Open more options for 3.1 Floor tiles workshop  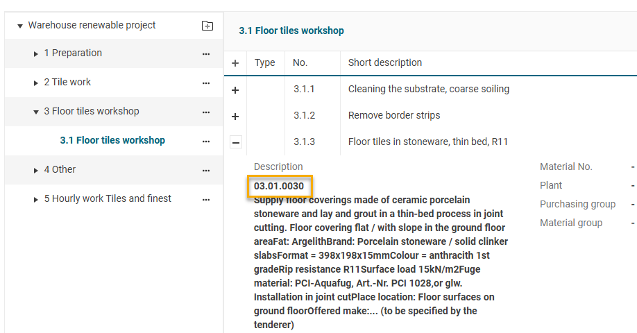point(206,141)
